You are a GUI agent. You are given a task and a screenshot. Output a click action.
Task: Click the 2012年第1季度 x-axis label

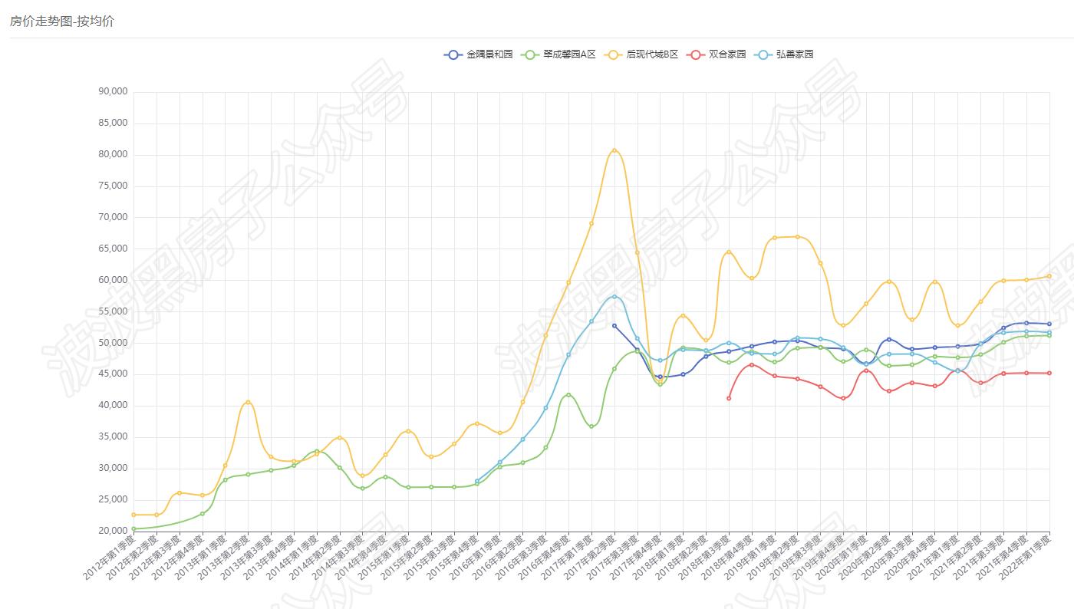[x=110, y=557]
